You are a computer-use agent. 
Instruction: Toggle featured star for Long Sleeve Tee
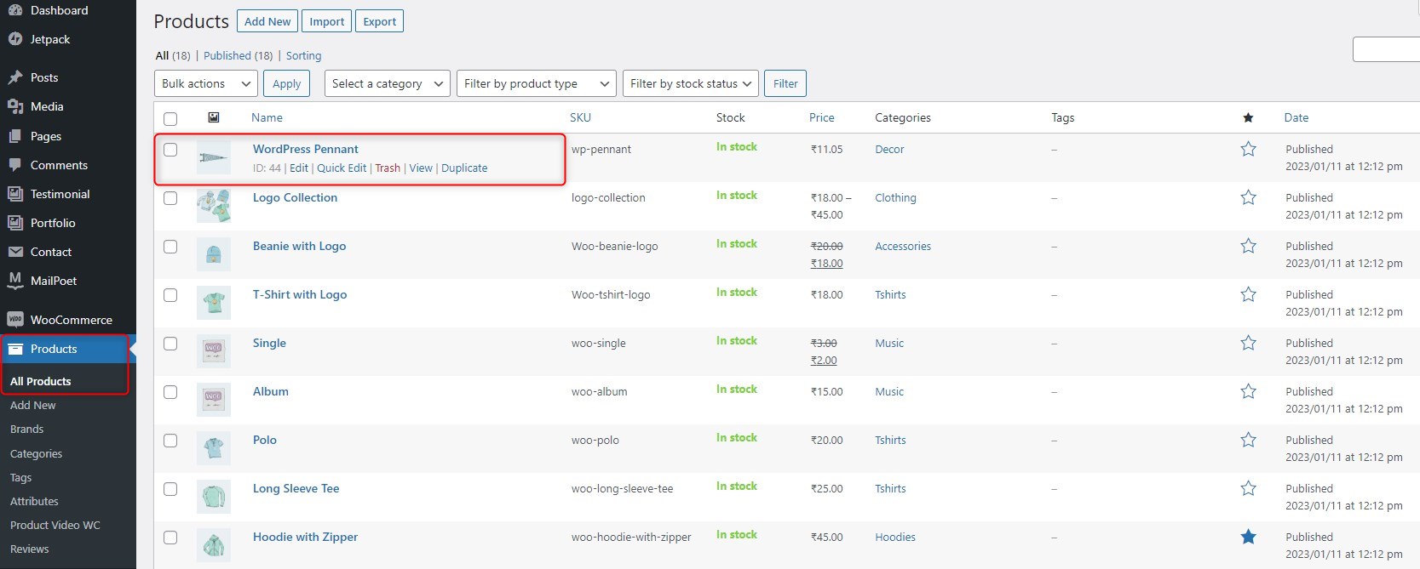pyautogui.click(x=1248, y=488)
